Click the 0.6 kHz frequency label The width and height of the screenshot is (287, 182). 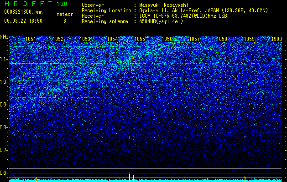(4, 173)
